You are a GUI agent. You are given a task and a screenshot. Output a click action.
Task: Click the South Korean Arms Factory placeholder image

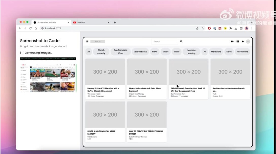coord(105,115)
